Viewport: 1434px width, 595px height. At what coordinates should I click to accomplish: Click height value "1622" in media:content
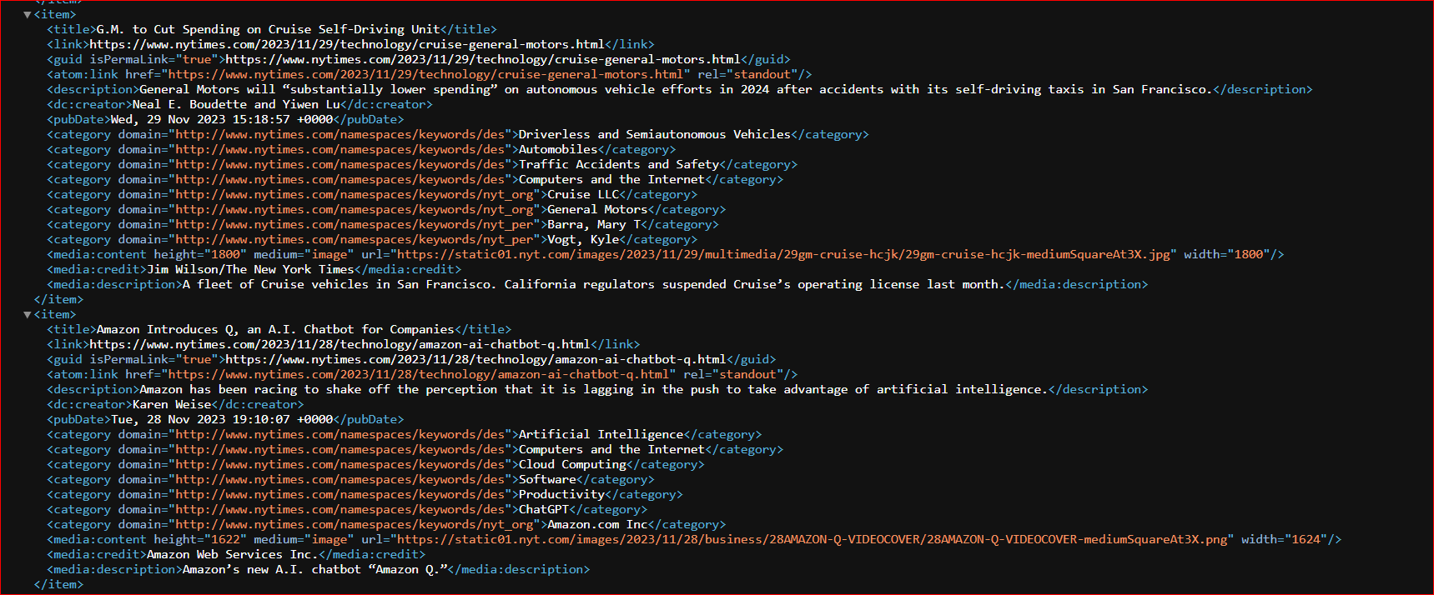click(225, 539)
